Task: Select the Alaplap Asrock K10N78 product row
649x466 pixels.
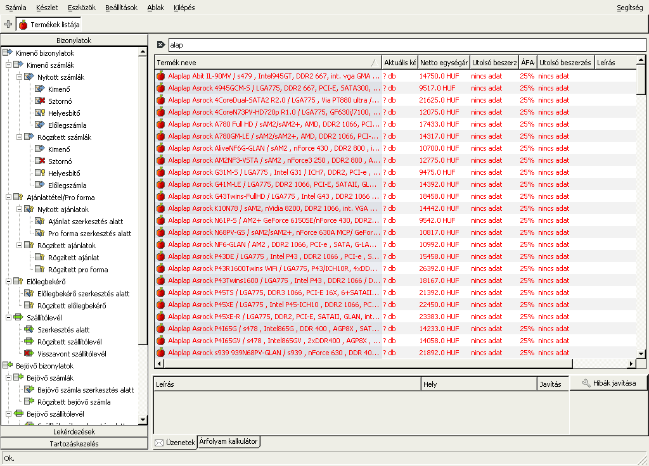Action: coord(395,208)
